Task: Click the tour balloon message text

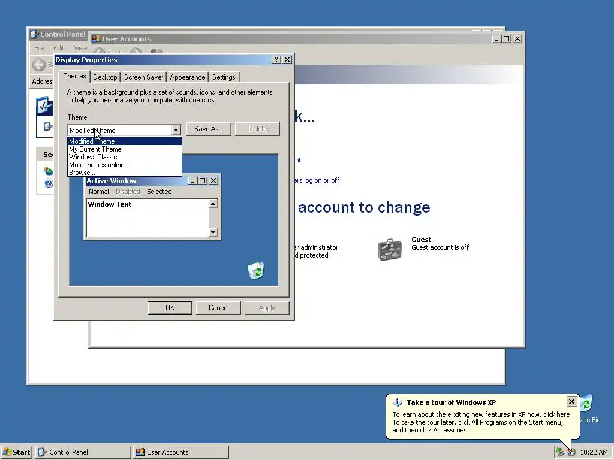Action: pyautogui.click(x=482, y=422)
